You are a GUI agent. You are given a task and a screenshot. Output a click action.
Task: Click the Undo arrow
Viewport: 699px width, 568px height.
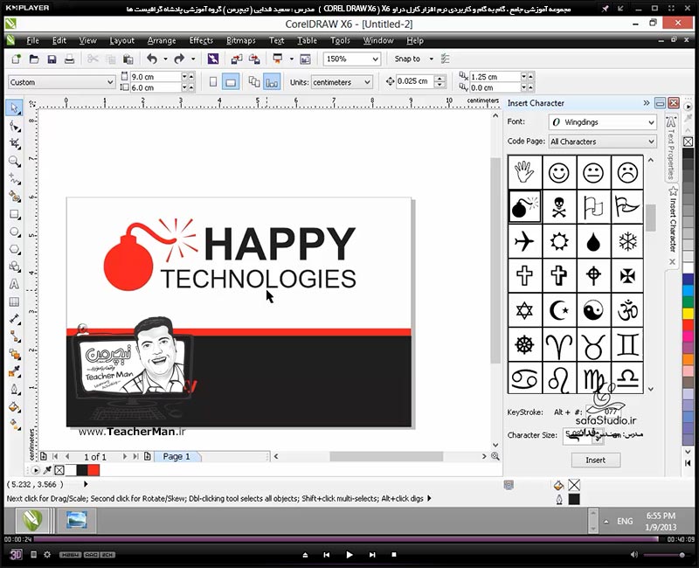tap(152, 59)
